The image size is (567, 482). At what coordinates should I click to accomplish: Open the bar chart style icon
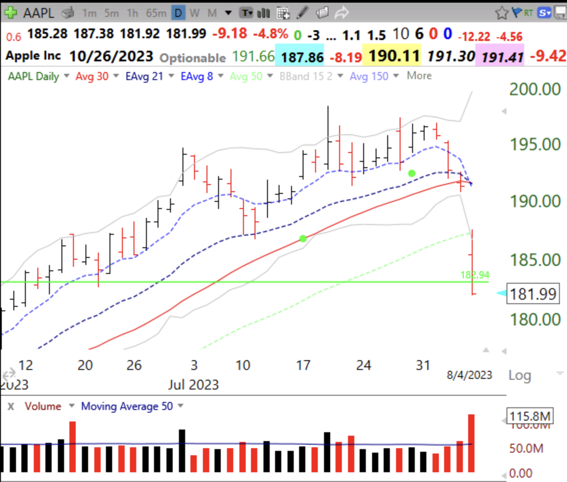click(x=263, y=13)
